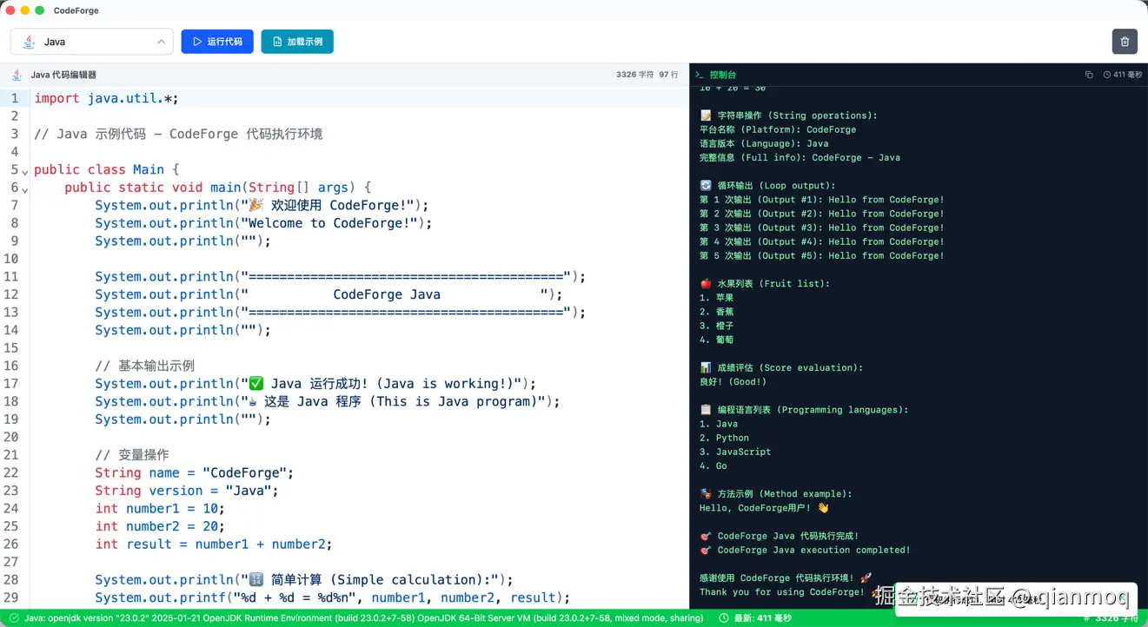Click the 运行代码 button to execute
Viewport: 1148px width, 627px height.
tap(216, 41)
